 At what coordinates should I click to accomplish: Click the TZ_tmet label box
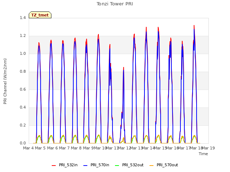coord(40,15)
